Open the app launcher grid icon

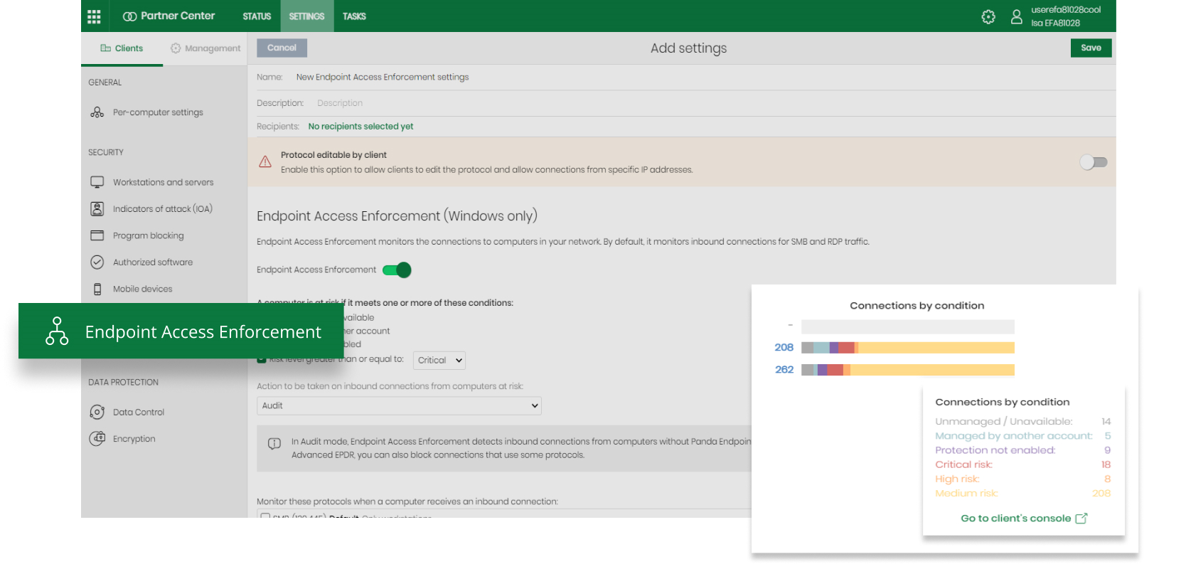click(94, 16)
